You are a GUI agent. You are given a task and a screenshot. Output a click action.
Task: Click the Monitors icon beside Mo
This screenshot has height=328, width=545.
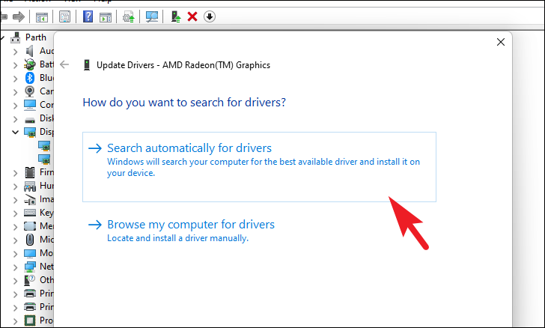29,253
